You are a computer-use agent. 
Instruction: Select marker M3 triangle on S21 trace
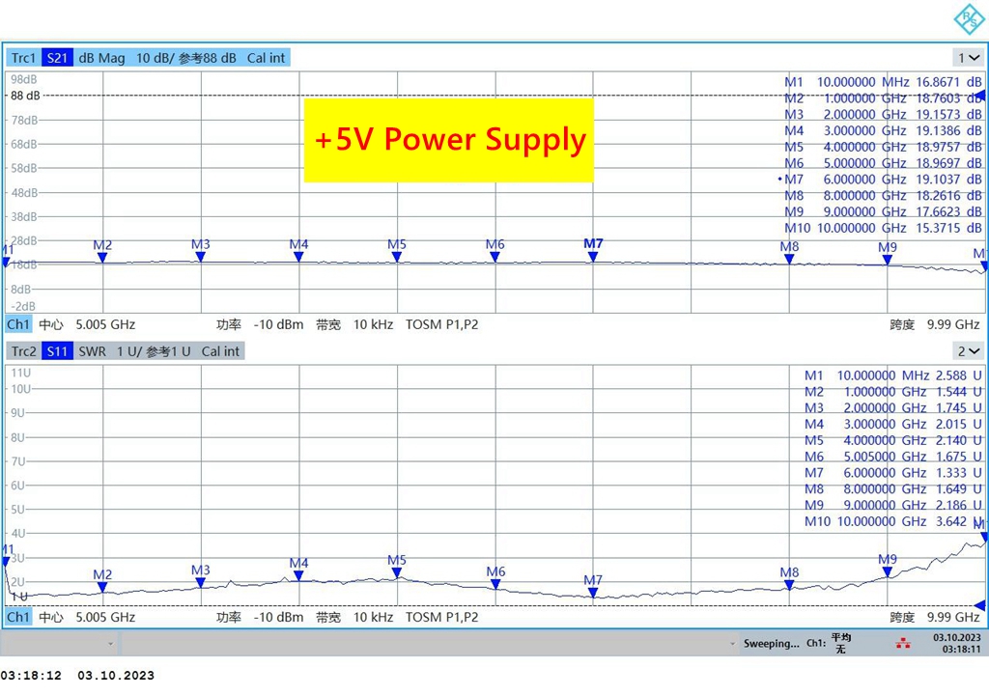[x=200, y=257]
